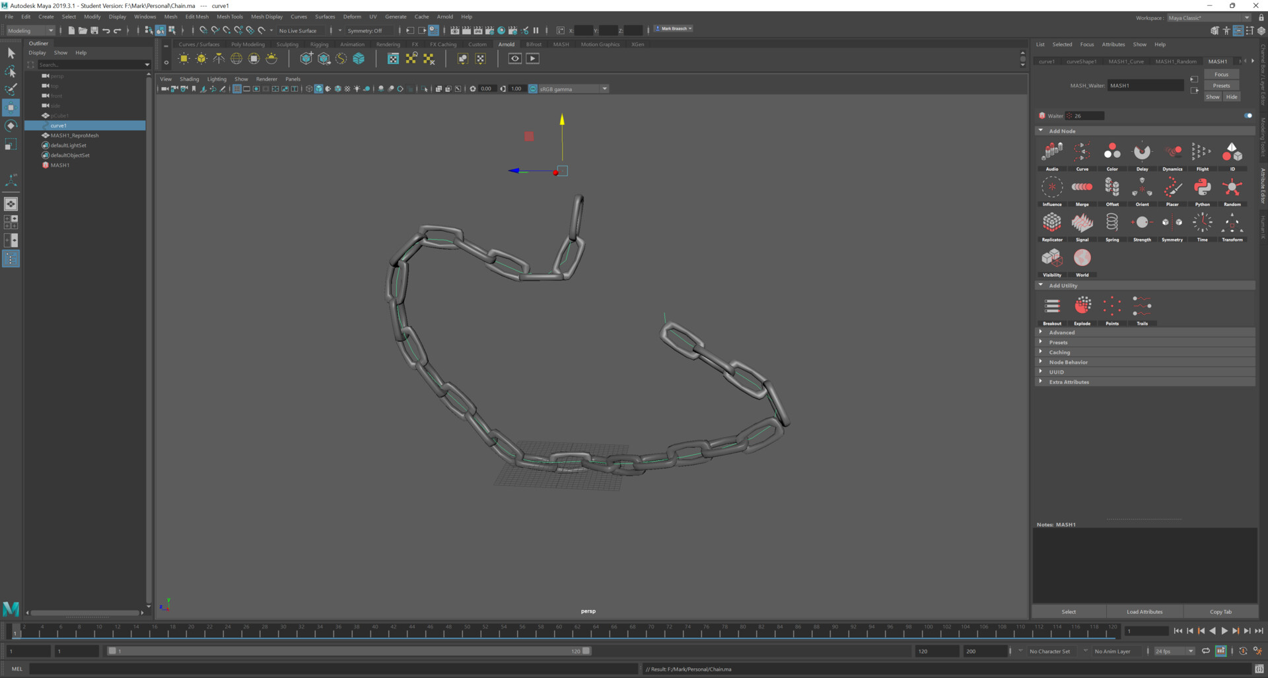Screen dimensions: 1268x678
Task: Add a Transform node in Add Node
Action: [1232, 223]
